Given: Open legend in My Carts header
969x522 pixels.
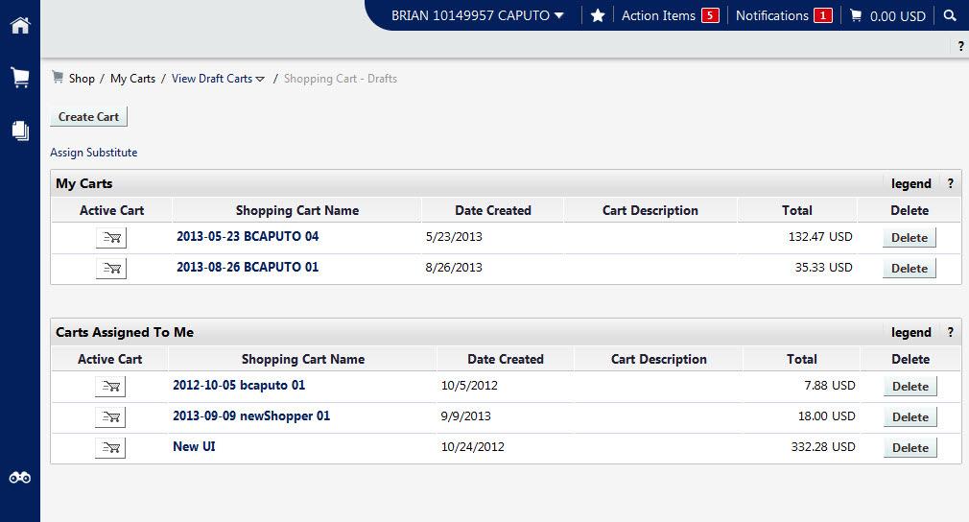Looking at the screenshot, I should [x=910, y=183].
